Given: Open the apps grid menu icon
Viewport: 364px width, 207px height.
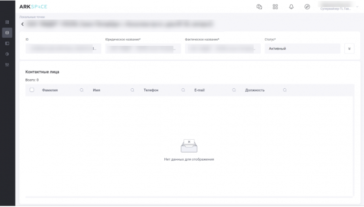Looking at the screenshot, I should (275, 7).
